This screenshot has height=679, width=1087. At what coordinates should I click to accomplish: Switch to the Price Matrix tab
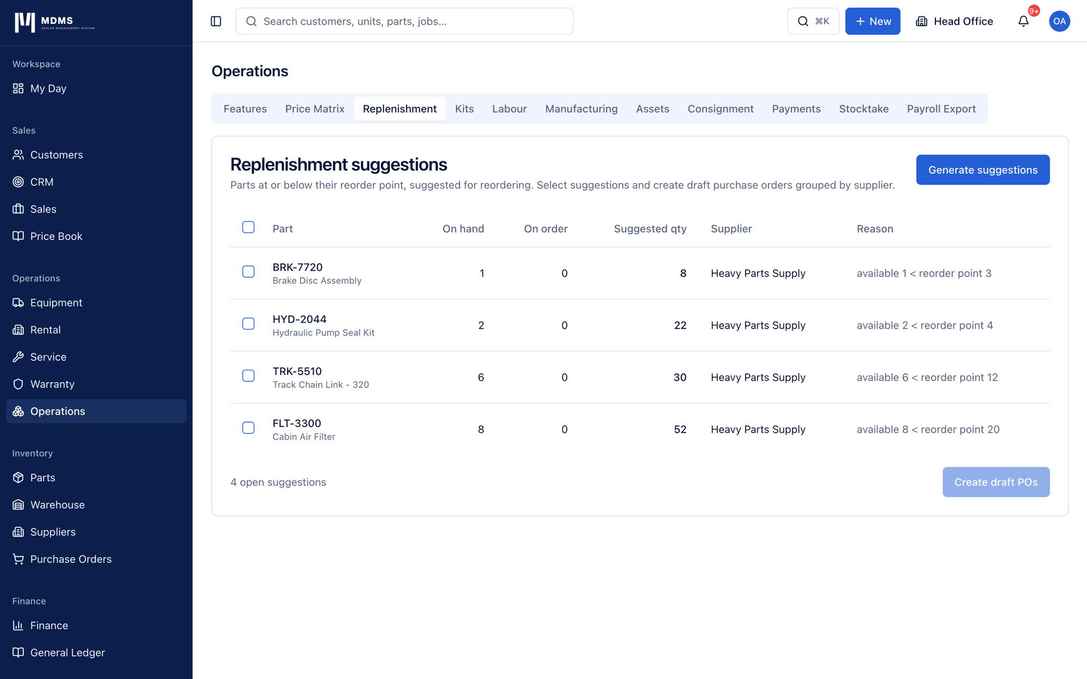click(315, 109)
